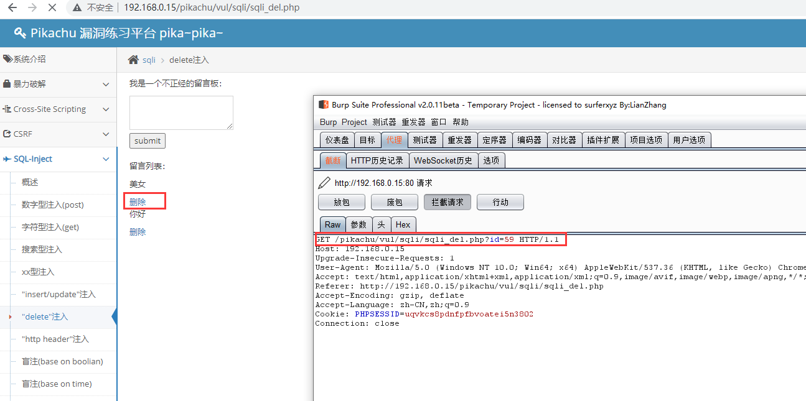Switch to the HTTP历史记录 tab
The height and width of the screenshot is (401, 806).
[377, 160]
